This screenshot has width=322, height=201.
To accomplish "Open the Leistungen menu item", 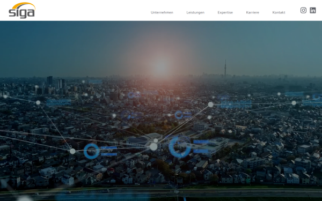I will pos(195,12).
